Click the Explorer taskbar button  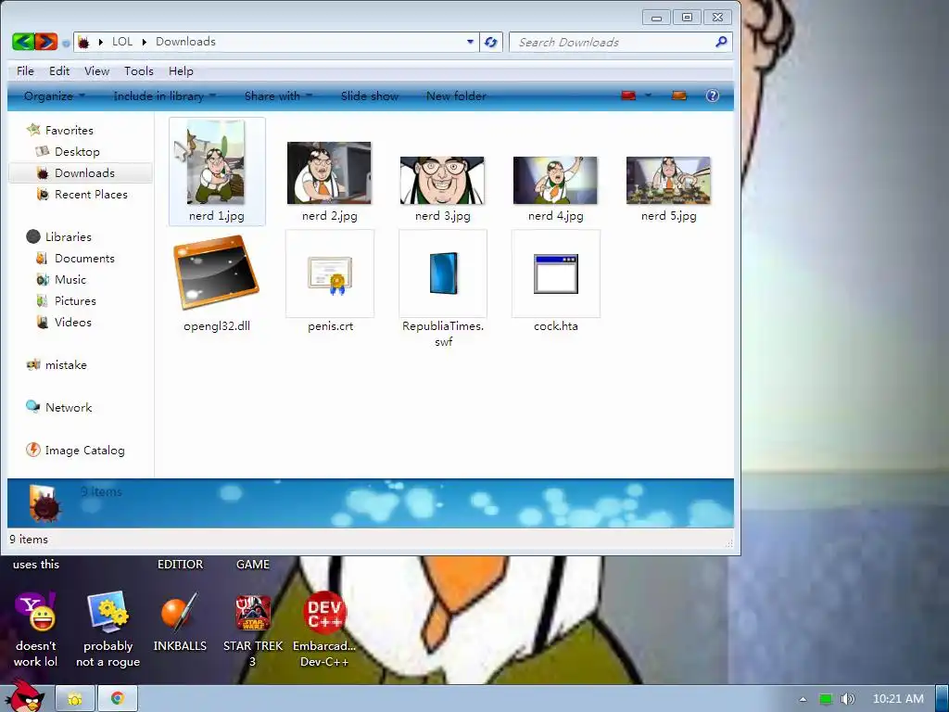[75, 699]
